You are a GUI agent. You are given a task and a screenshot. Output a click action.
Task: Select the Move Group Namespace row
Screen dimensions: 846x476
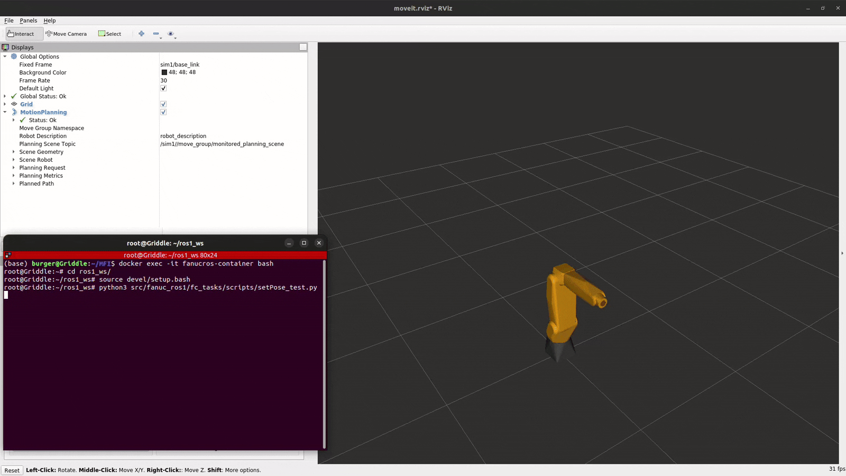coord(153,128)
